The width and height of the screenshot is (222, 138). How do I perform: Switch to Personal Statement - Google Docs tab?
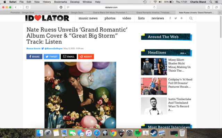[x=67, y=12]
